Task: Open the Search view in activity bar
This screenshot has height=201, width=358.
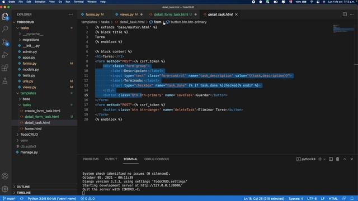Action: coord(5,28)
